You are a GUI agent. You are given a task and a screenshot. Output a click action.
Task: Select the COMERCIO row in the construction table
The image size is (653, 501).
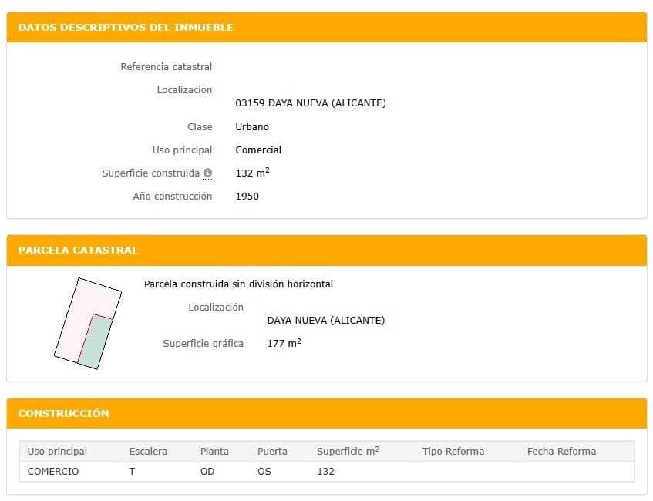point(52,471)
